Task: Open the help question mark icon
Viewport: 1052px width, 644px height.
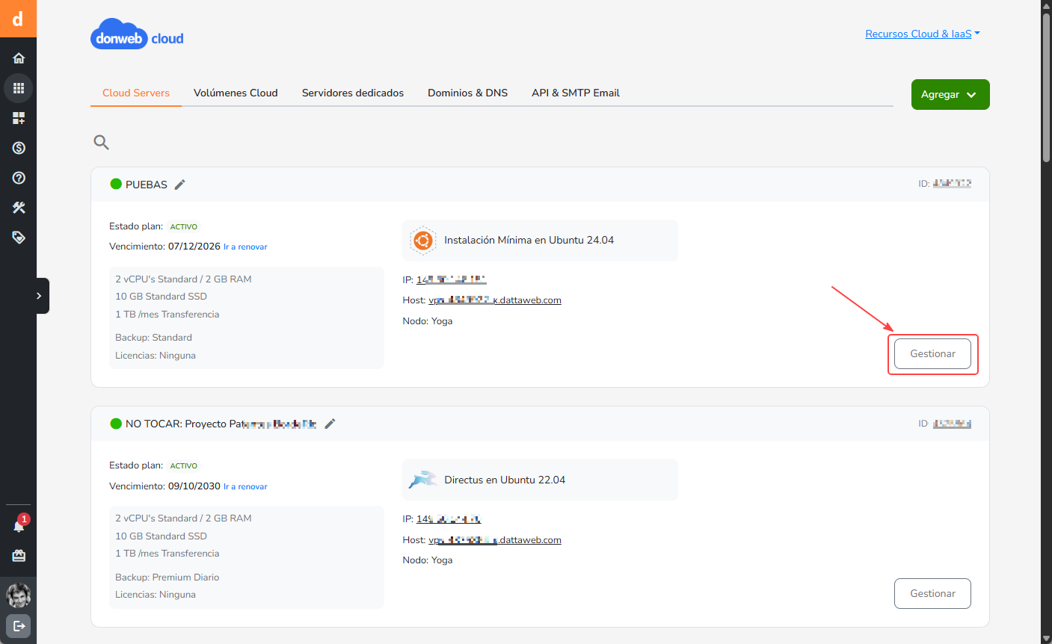Action: tap(19, 178)
